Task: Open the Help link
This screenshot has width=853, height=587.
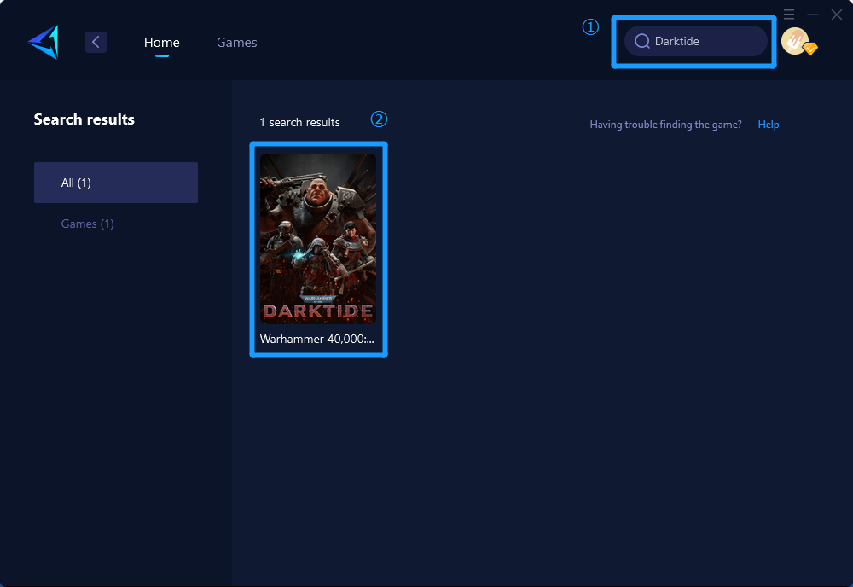Action: coord(769,125)
